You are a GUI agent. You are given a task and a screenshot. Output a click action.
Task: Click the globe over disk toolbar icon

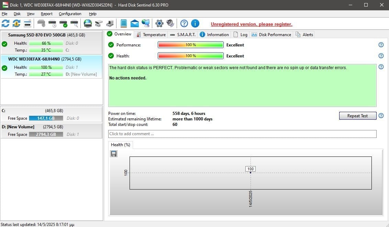point(88,23)
